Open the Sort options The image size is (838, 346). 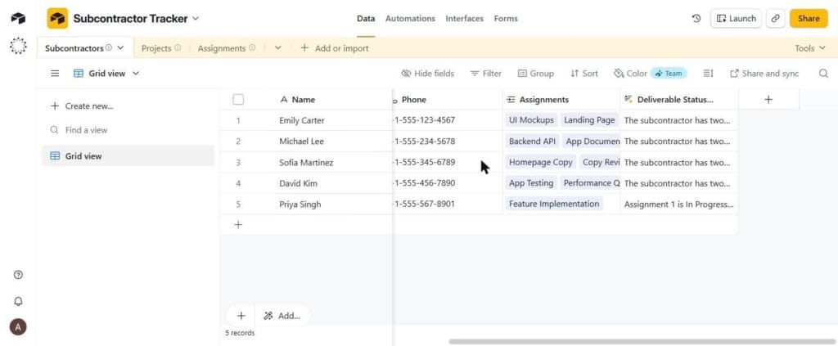[x=584, y=74]
